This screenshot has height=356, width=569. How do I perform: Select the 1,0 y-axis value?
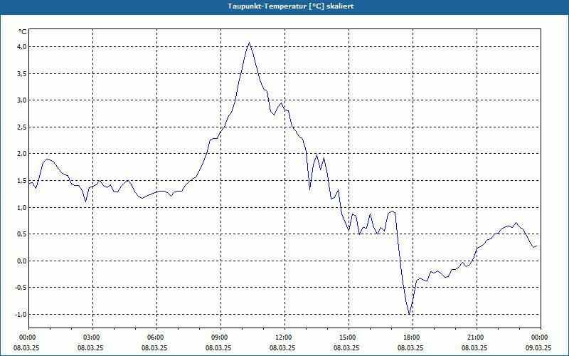click(x=22, y=207)
